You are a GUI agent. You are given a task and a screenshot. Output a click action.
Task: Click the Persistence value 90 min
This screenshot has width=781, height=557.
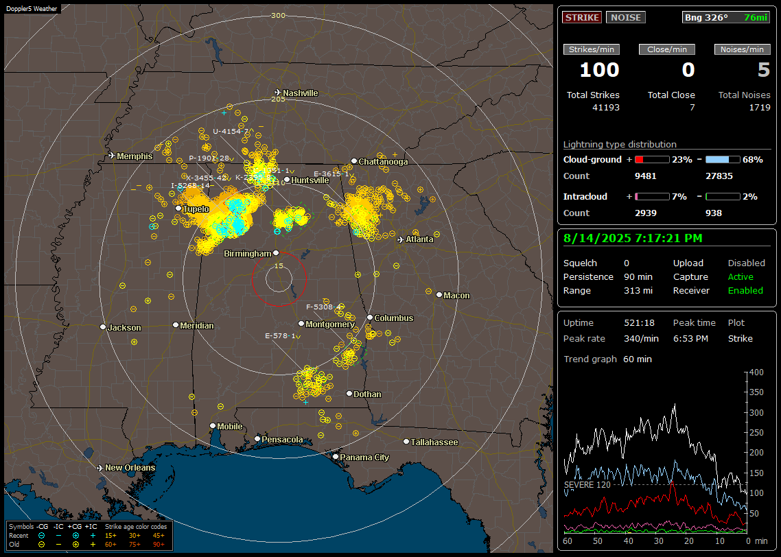(x=638, y=276)
